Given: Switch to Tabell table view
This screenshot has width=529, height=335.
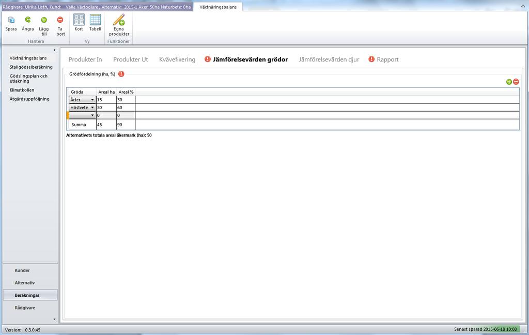Looking at the screenshot, I should pos(95,23).
